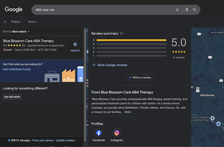This screenshot has height=147, width=224.
Task: Go back with the left arrow icon
Action: [x=5, y=22]
